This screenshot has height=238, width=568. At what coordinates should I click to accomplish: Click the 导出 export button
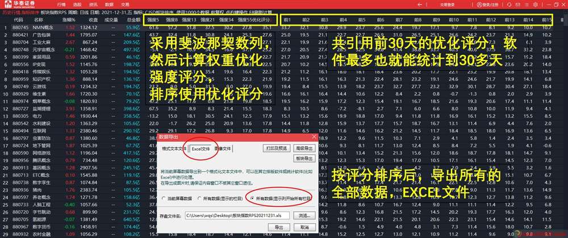pyautogui.click(x=279, y=228)
